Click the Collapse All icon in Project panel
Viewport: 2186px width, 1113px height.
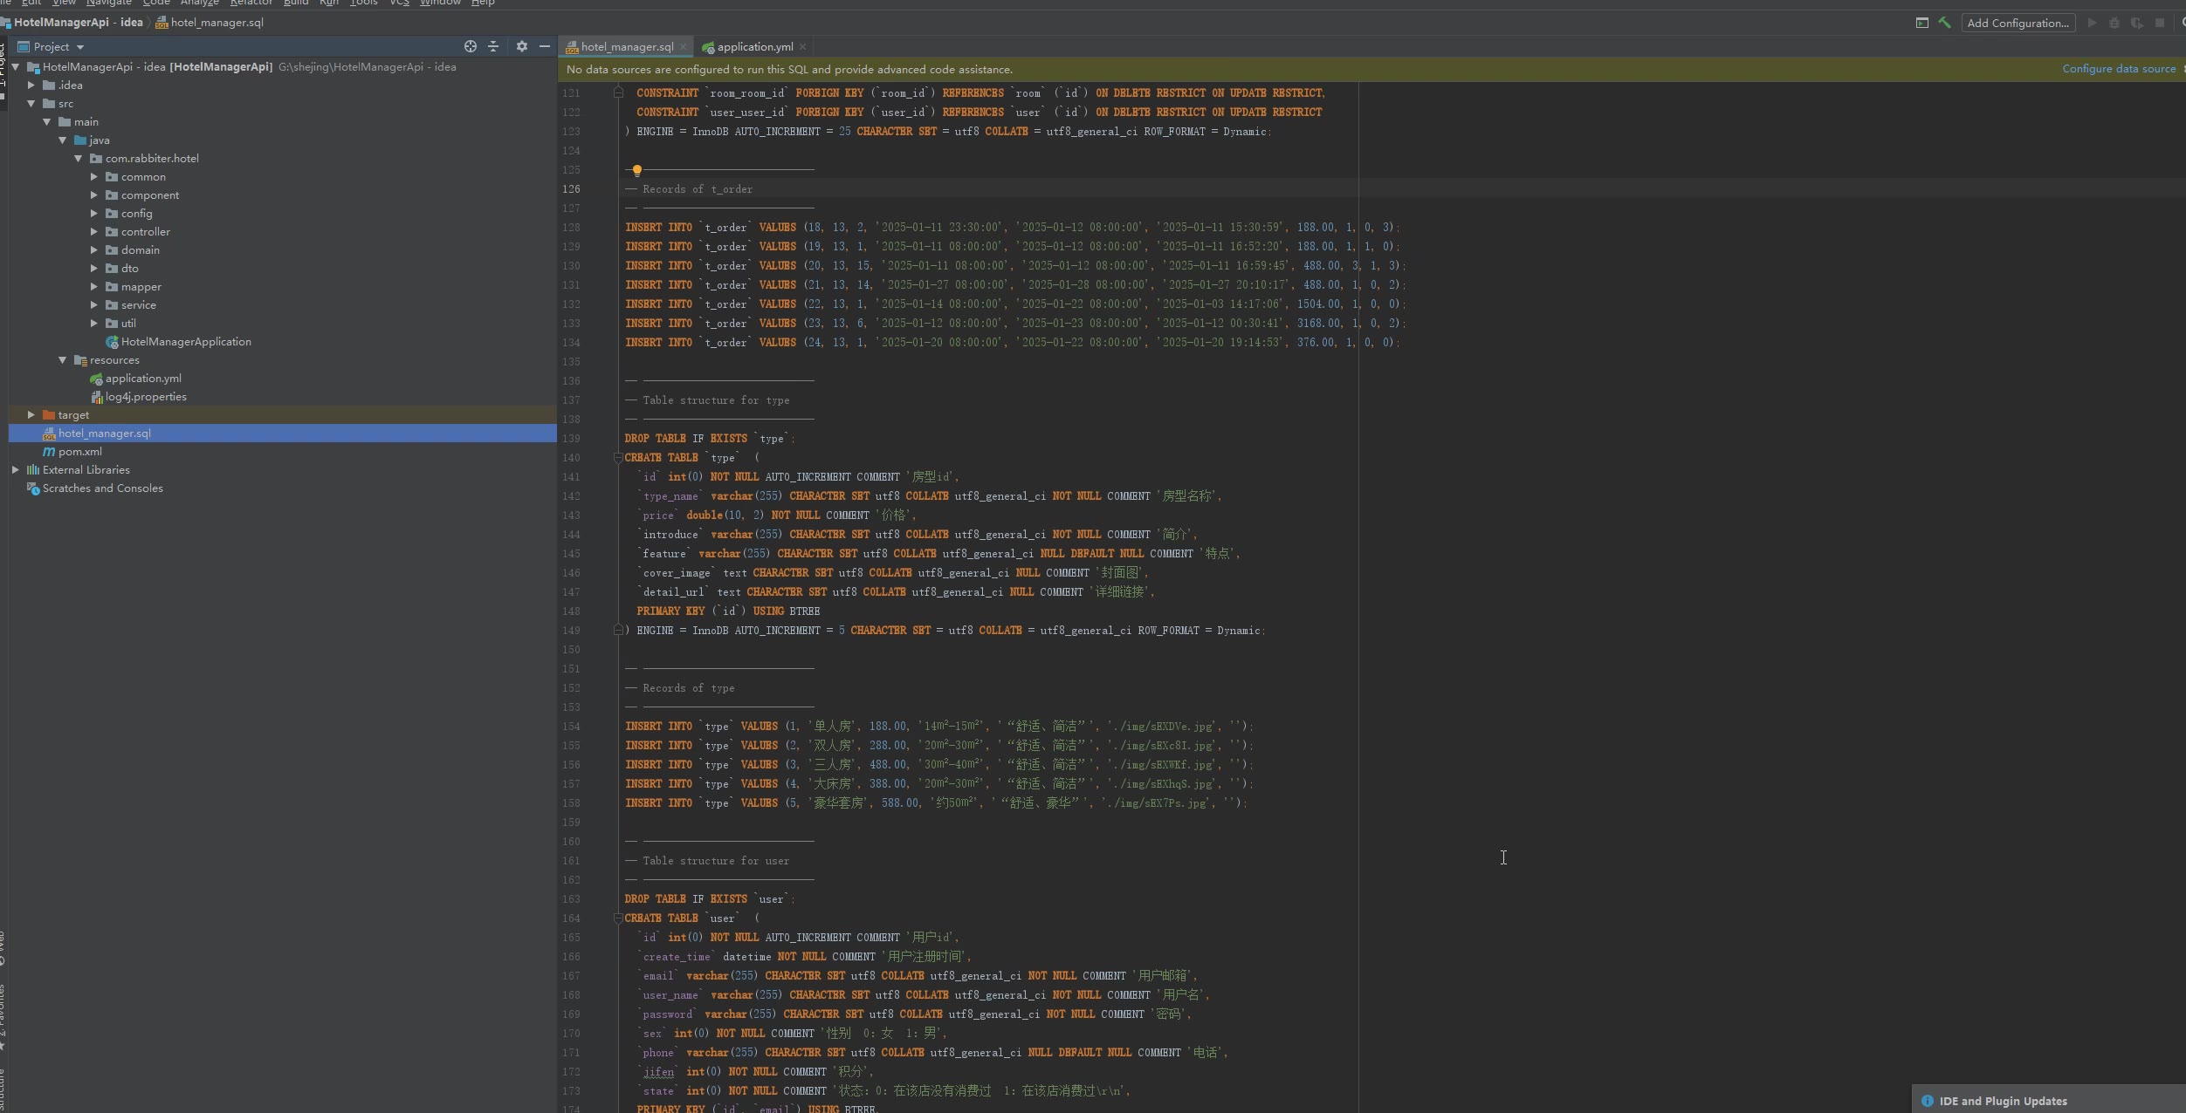493,46
